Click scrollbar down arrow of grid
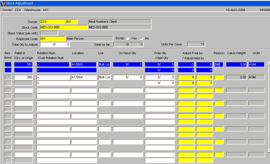 pos(269,150)
